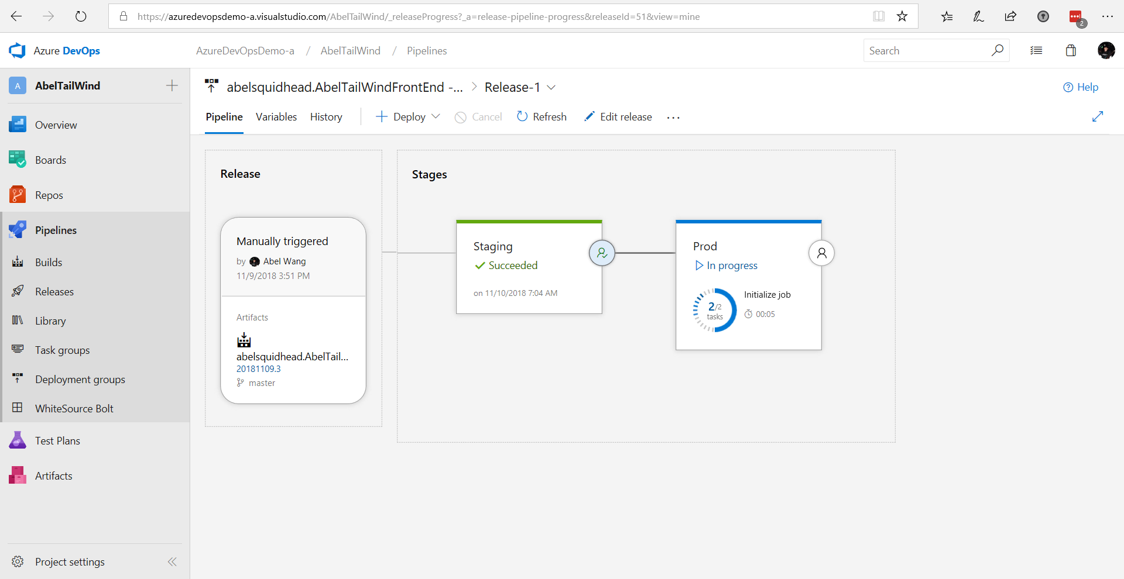Viewport: 1124px width, 579px height.
Task: Open Project settings
Action: pyautogui.click(x=70, y=562)
